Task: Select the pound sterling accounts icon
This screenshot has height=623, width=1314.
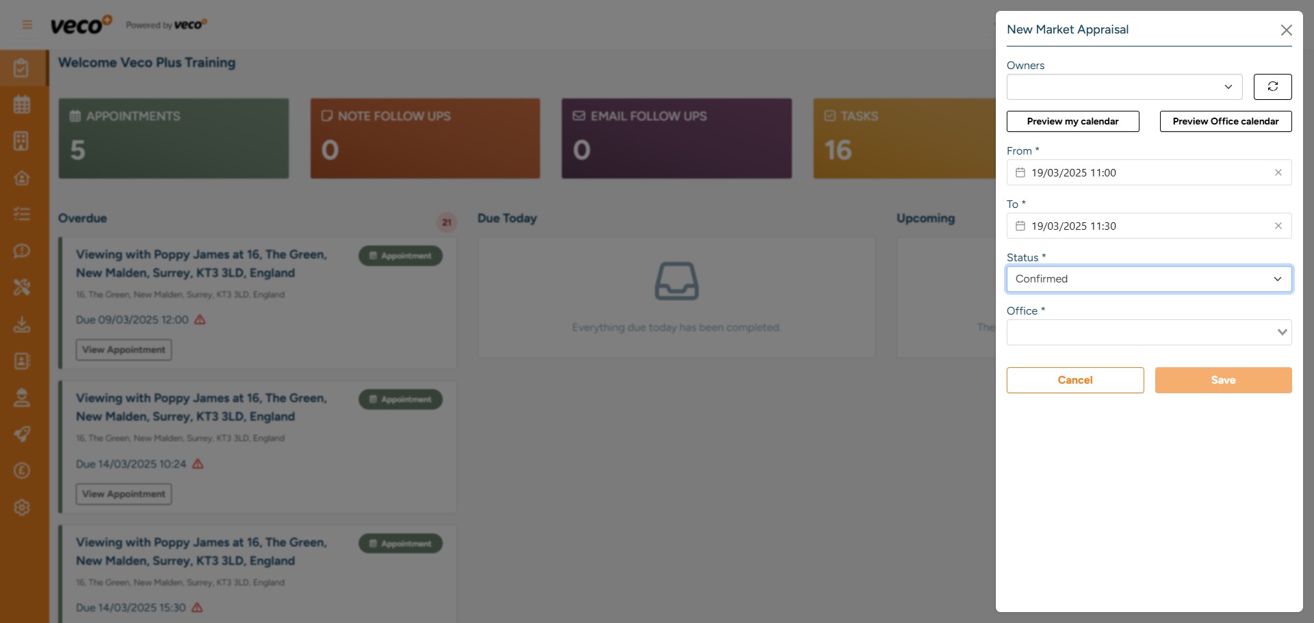Action: [x=23, y=470]
